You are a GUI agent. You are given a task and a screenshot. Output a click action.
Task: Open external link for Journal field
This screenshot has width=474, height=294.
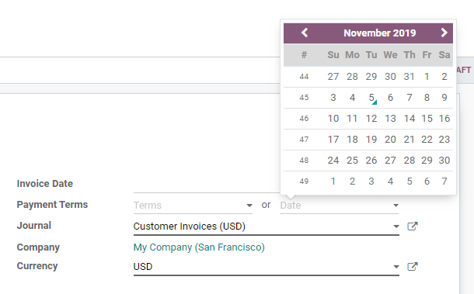(x=413, y=227)
